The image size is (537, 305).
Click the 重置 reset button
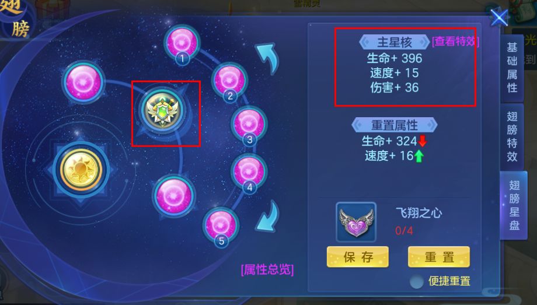[x=439, y=257]
